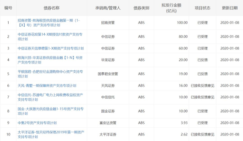This screenshot has height=141, width=243.
Task: Click ABS category in row 3
Action: tap(141, 49)
